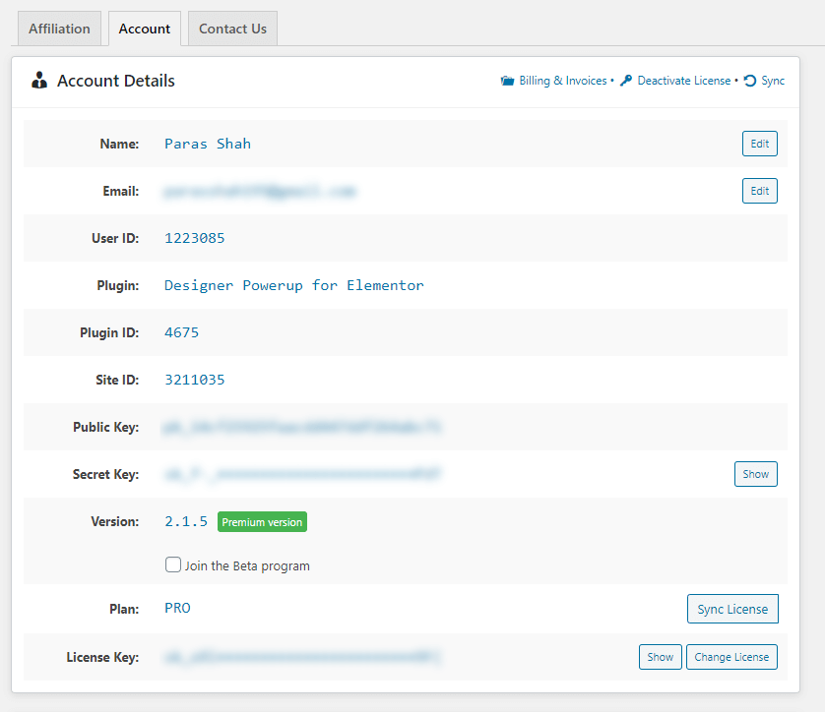Click the License Key: row label
This screenshot has width=825, height=712.
[102, 657]
